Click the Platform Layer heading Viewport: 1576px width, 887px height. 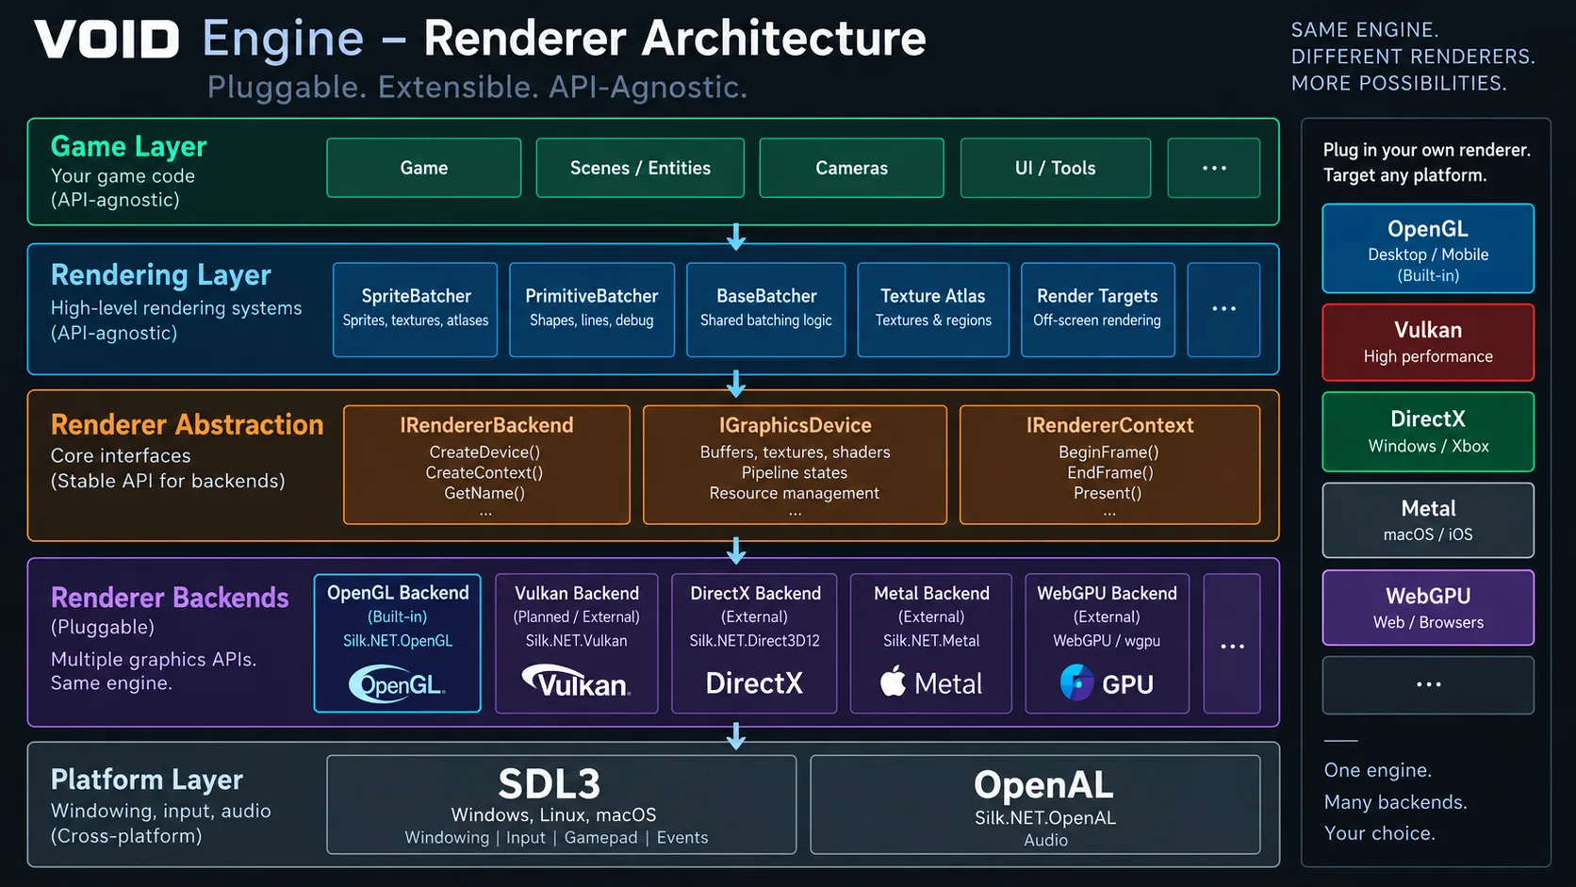click(x=146, y=780)
